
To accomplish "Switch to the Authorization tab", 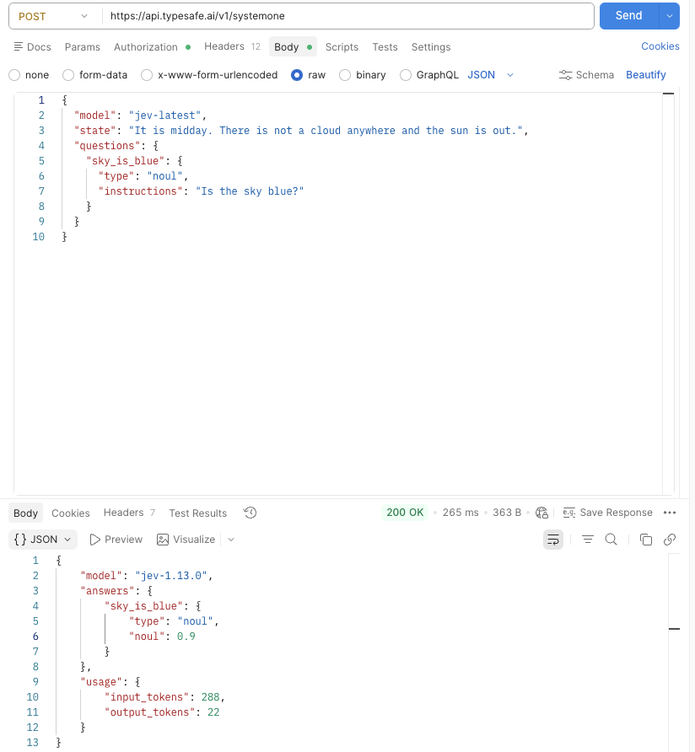I will (x=152, y=47).
